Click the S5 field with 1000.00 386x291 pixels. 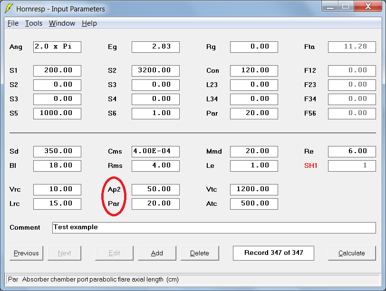[57, 114]
